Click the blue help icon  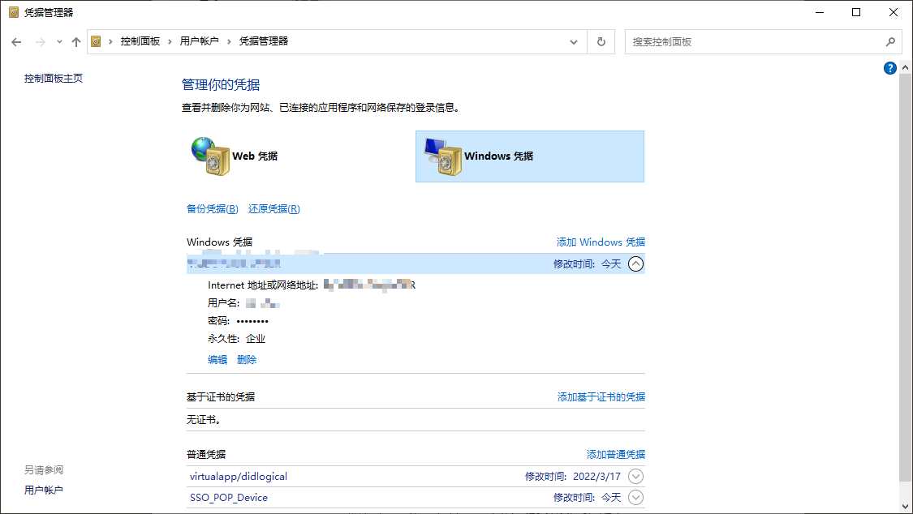pyautogui.click(x=889, y=68)
